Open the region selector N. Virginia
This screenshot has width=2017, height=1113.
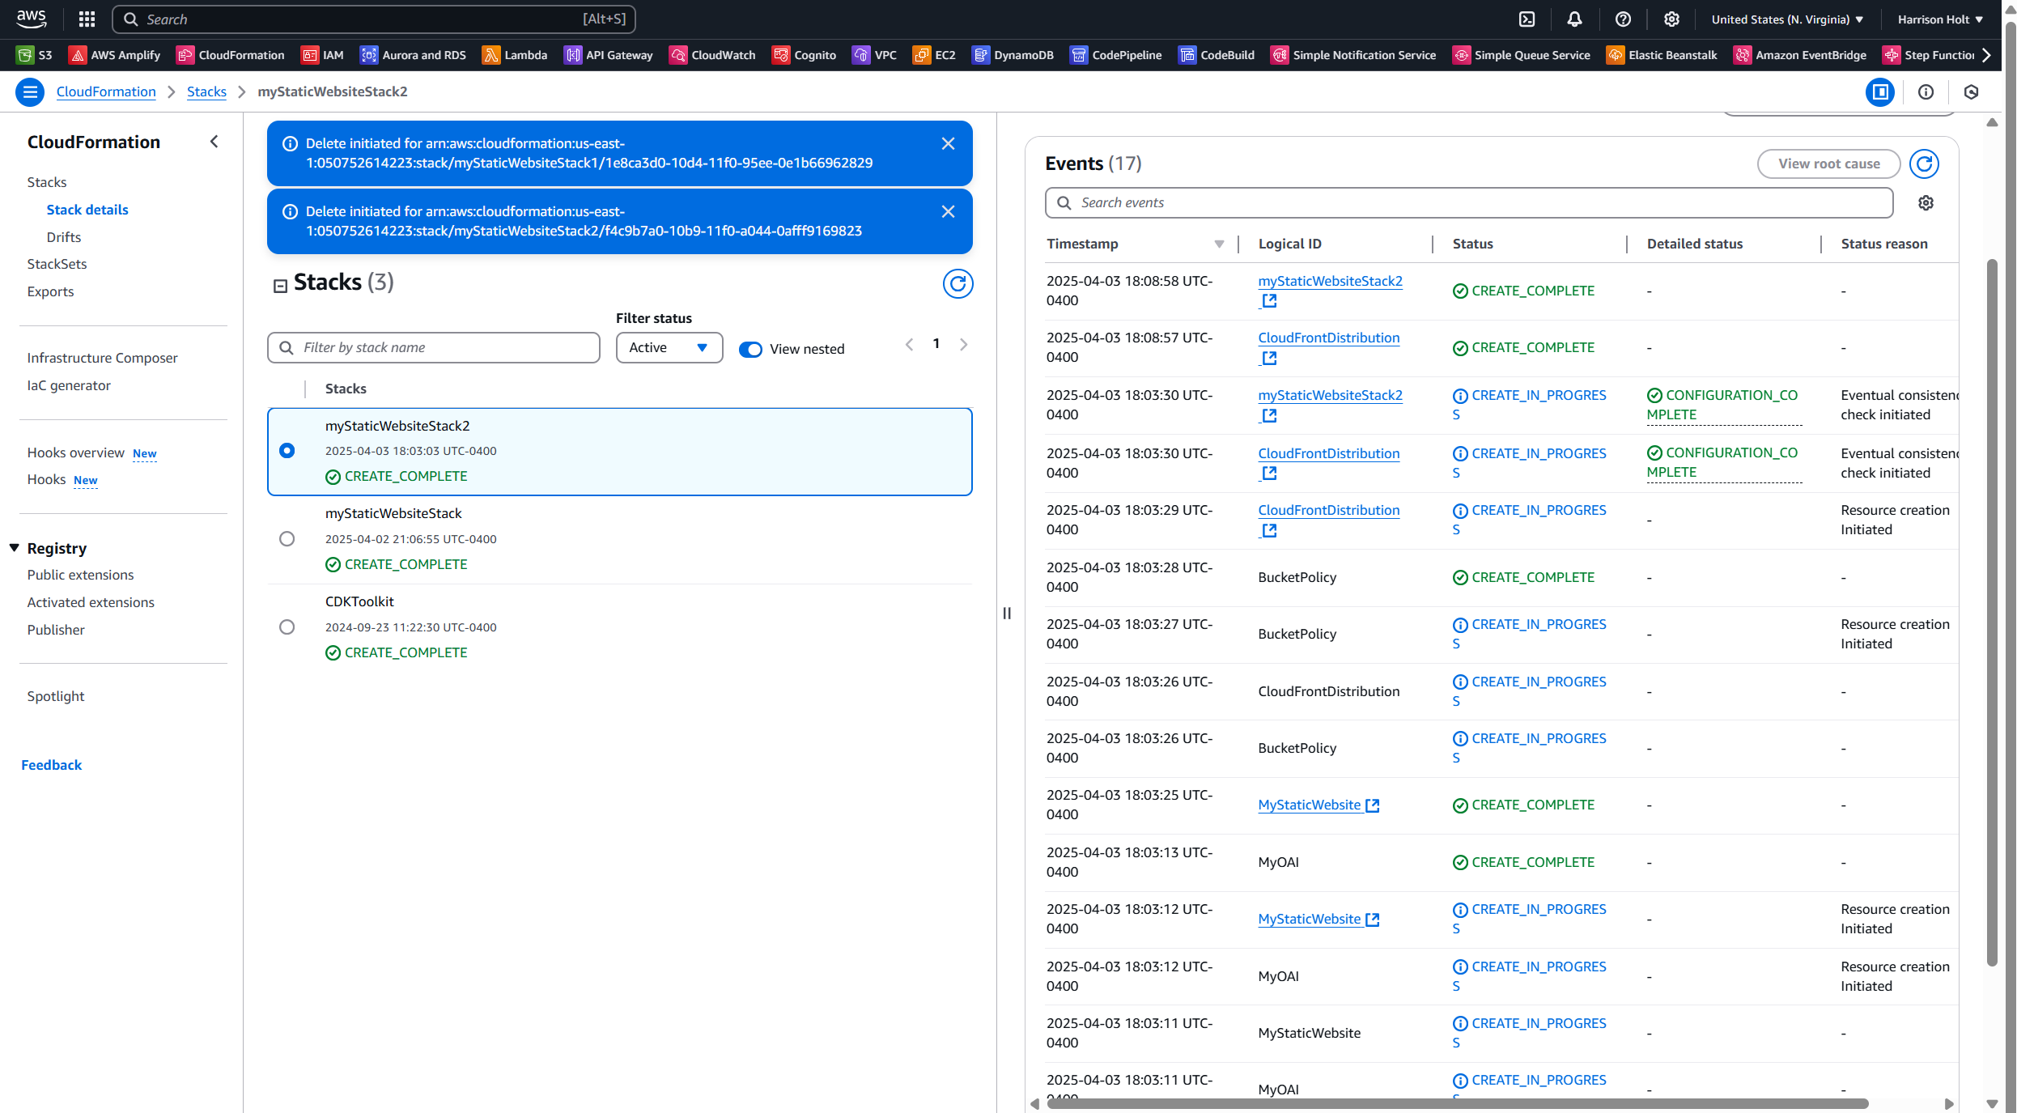click(1787, 19)
